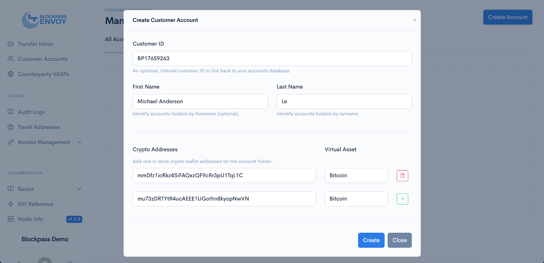Open Counterparty VASPs section
Screen dimensions: 544x263
tap(44, 74)
